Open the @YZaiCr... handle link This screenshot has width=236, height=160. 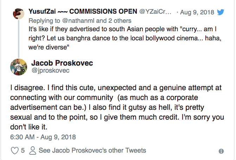156,12
